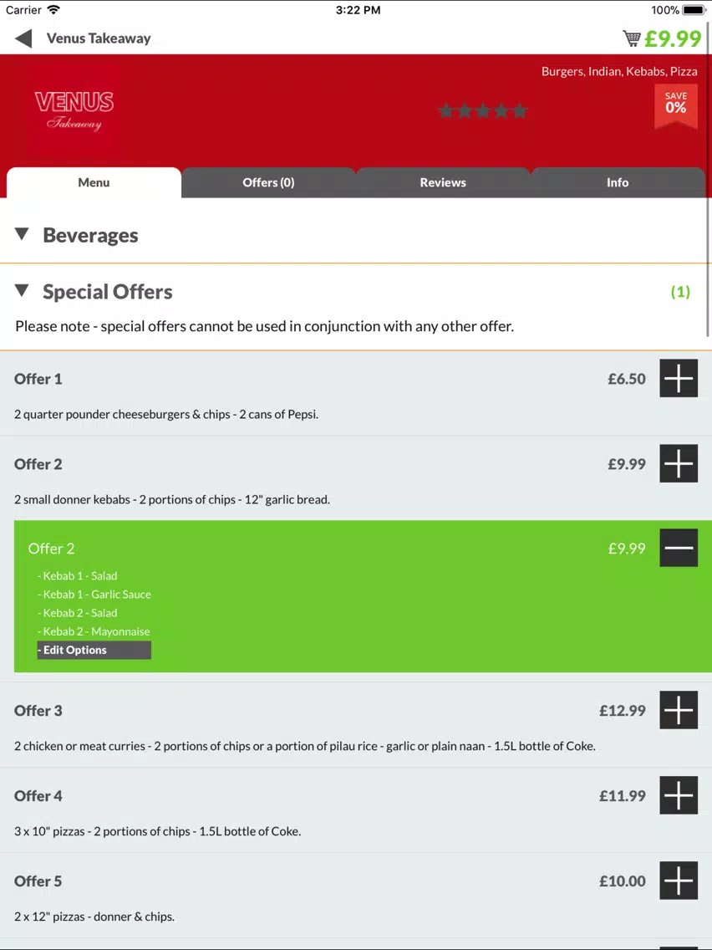Tap the SAVE 0% badge

(x=676, y=106)
